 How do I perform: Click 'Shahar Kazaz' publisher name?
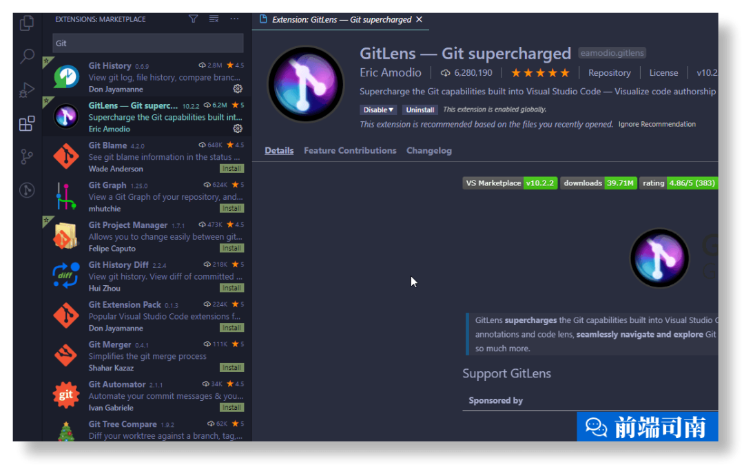pos(111,369)
